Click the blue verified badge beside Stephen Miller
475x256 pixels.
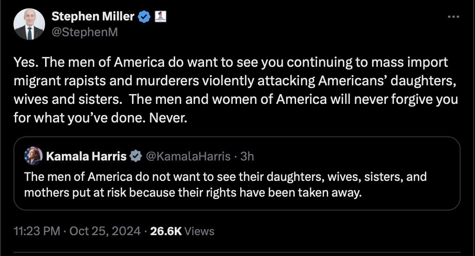coord(145,17)
